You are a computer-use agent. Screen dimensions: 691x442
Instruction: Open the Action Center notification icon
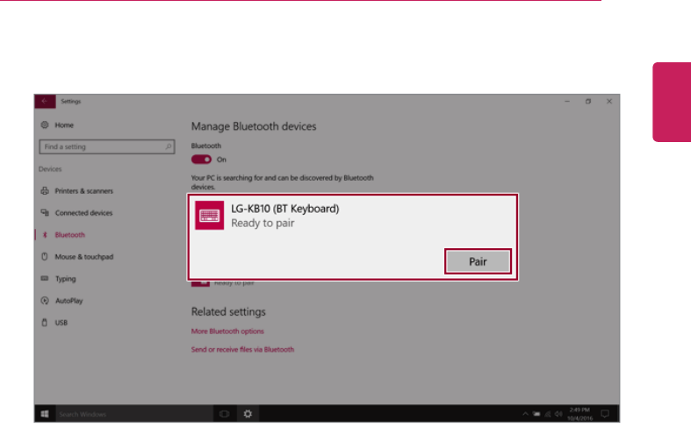(x=606, y=414)
